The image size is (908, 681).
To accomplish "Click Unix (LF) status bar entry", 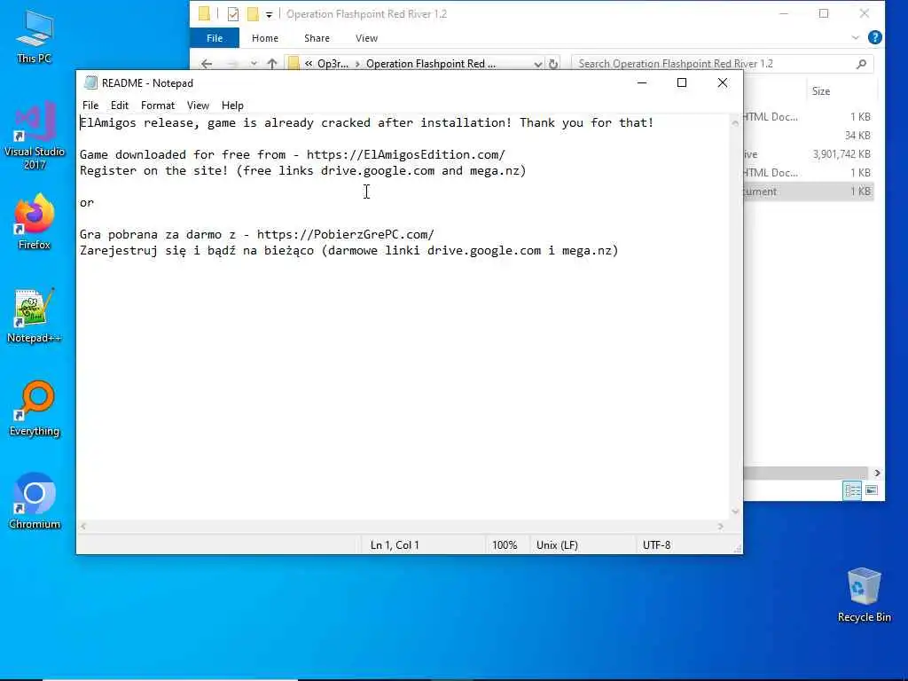I will pos(557,545).
